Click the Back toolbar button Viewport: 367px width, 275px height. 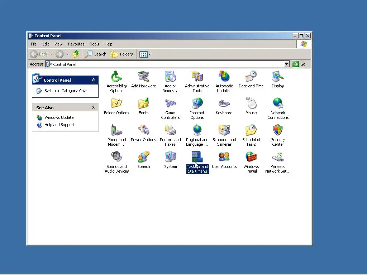tap(39, 54)
